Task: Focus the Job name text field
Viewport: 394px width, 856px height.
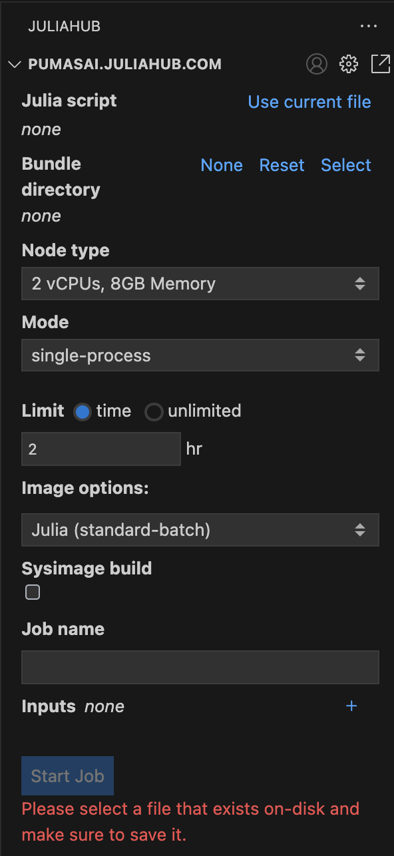Action: pyautogui.click(x=200, y=667)
